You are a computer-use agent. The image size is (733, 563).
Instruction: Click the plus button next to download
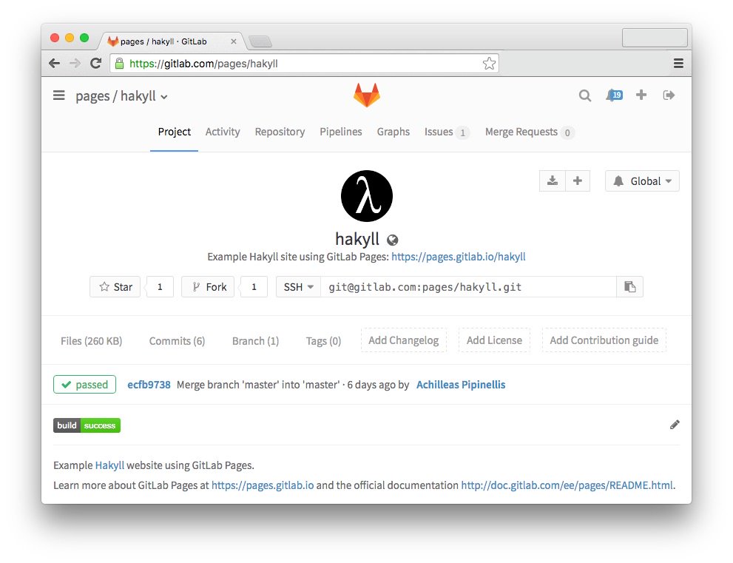point(578,181)
